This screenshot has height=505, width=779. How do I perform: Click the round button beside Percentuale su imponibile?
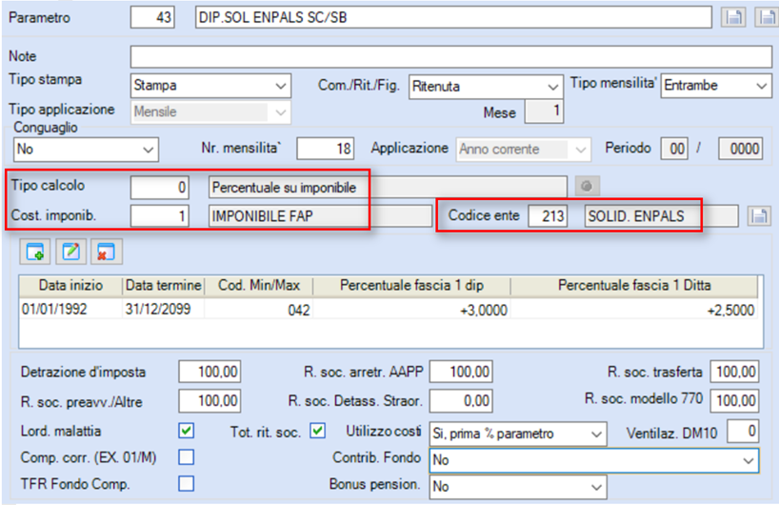coord(587,187)
